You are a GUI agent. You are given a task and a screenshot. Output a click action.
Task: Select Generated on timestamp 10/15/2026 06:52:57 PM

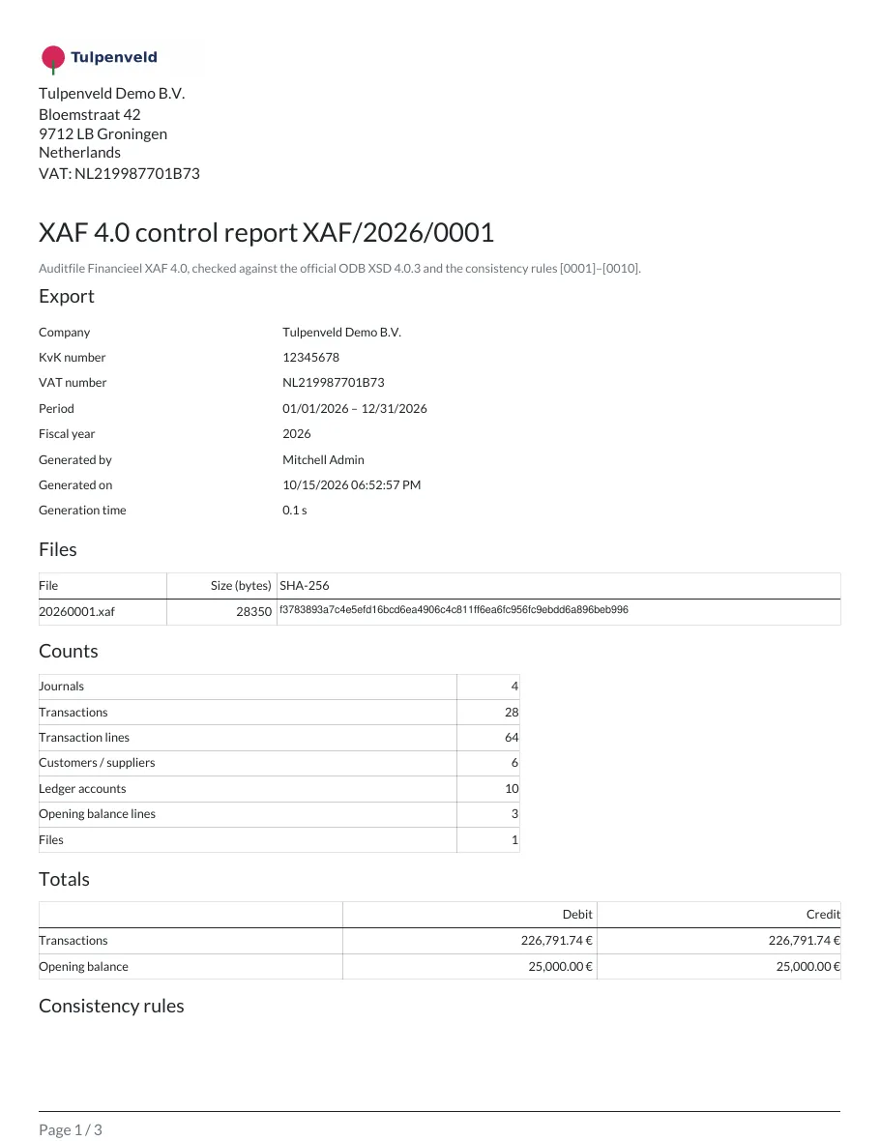pyautogui.click(x=352, y=484)
